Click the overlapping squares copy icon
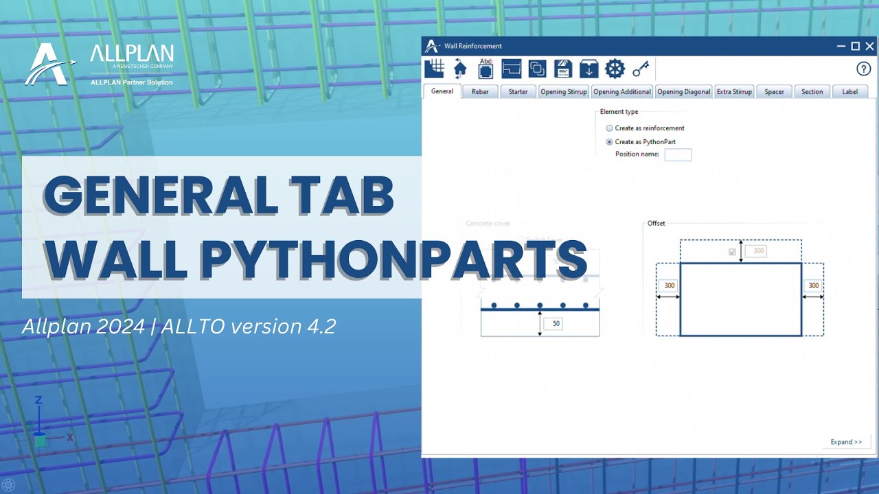The height and width of the screenshot is (494, 879). [538, 69]
